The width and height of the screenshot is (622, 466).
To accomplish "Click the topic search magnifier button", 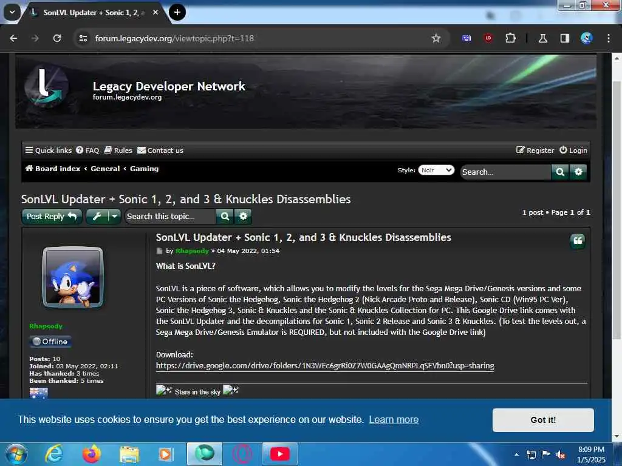I will tap(225, 217).
